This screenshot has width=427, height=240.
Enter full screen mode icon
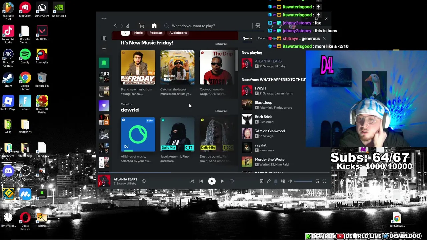[x=324, y=181]
